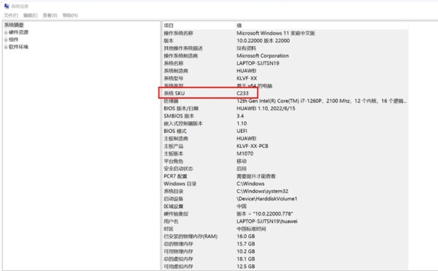438x271 pixels.
Task: Select the Windows 目录 row label
Action: tap(180, 184)
